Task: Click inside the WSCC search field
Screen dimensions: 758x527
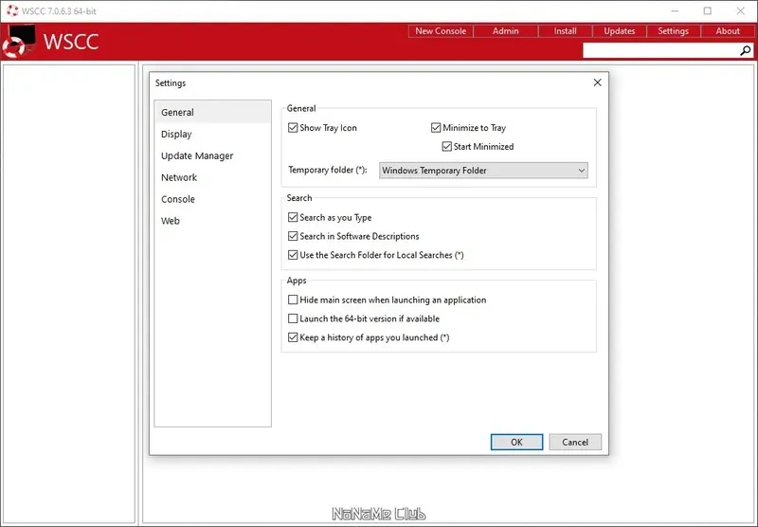Action: (x=660, y=50)
